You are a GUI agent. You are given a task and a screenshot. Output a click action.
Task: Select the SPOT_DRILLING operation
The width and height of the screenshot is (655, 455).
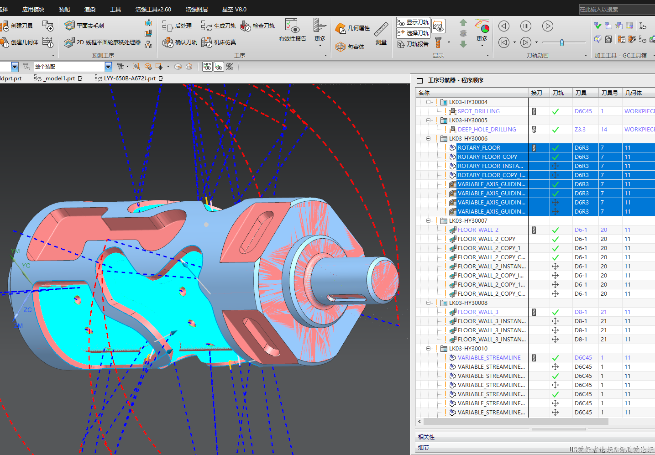pyautogui.click(x=478, y=111)
